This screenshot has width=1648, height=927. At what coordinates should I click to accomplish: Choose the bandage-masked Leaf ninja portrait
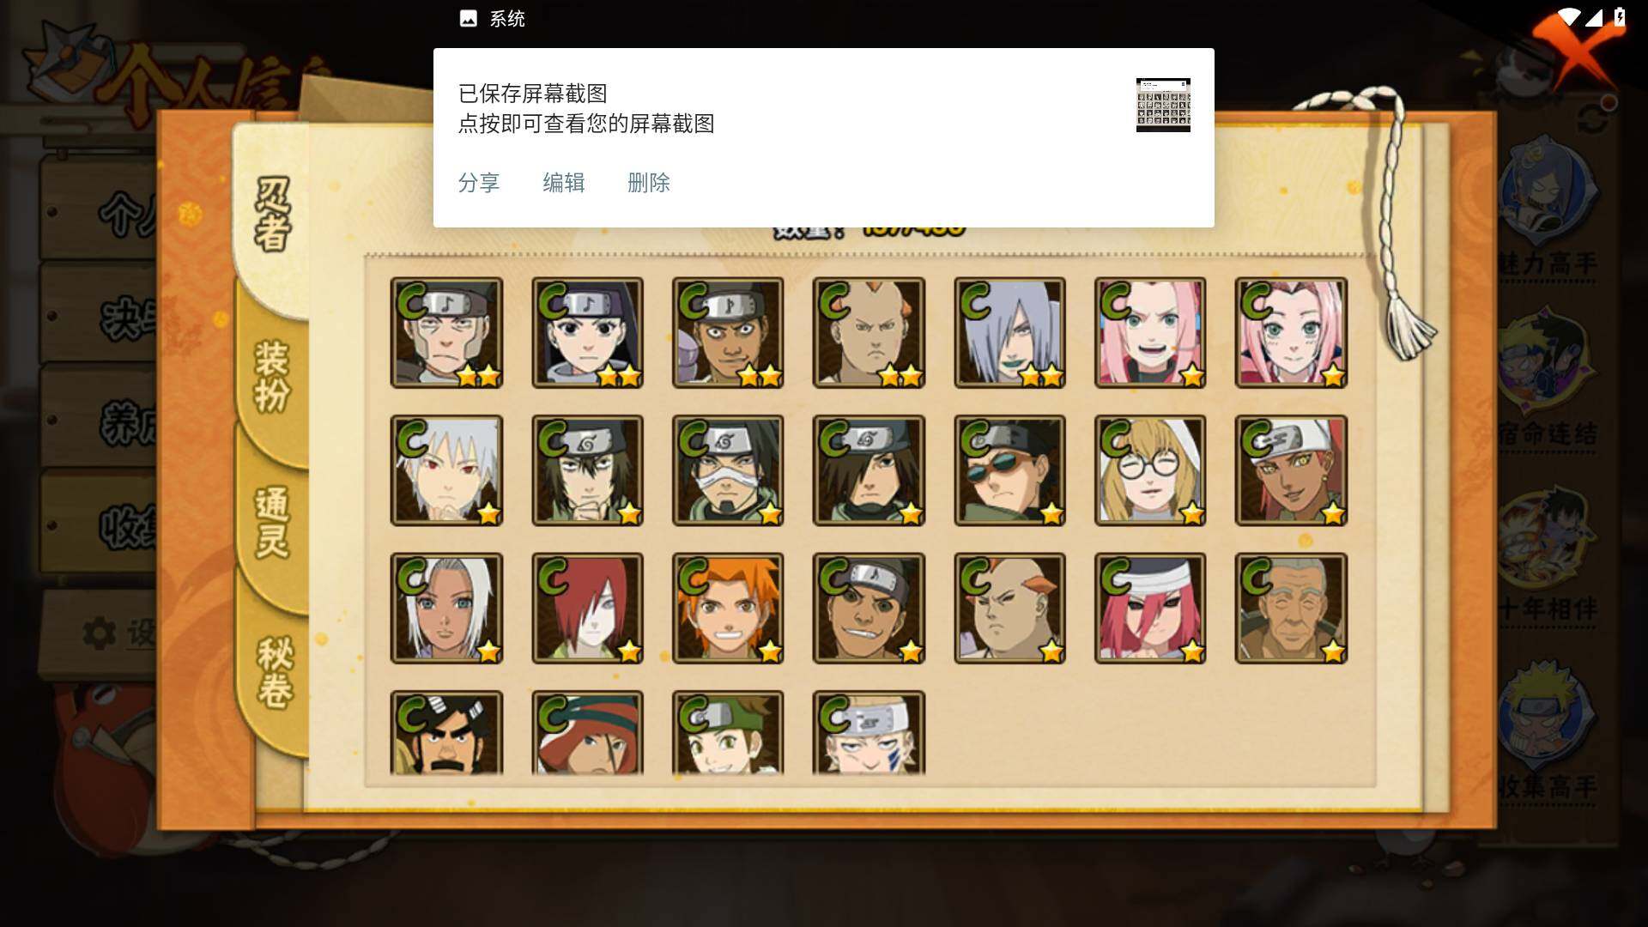728,470
